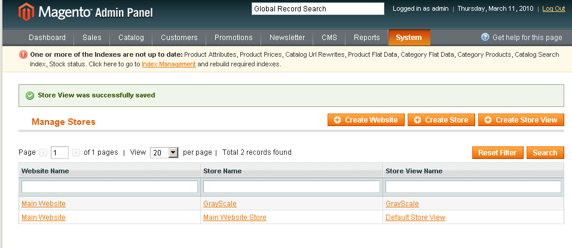Open the GrayScale store view link
This screenshot has width=572, height=248.
point(402,204)
